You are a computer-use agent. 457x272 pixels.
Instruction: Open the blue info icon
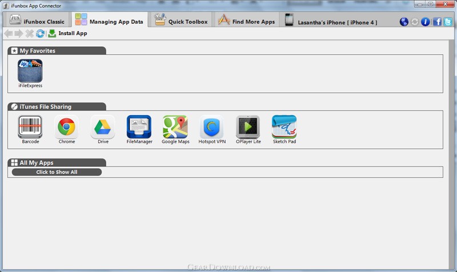click(x=425, y=22)
